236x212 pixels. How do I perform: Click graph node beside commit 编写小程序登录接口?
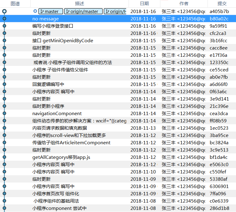4,26
